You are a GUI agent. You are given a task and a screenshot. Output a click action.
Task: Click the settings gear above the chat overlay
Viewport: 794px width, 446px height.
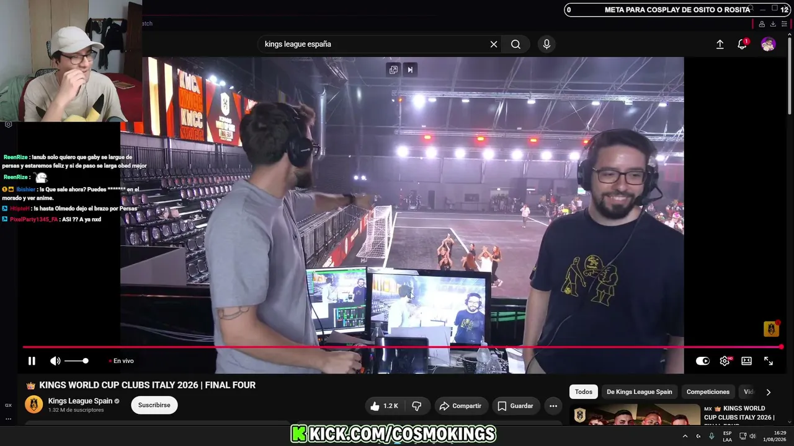pyautogui.click(x=8, y=125)
